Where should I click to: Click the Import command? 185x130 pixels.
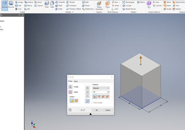[x=39, y=6]
